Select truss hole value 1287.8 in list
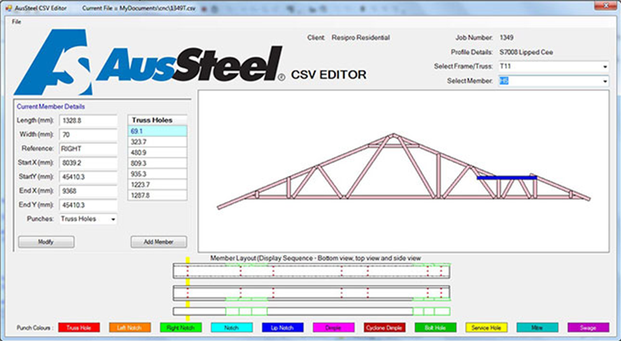The image size is (621, 341). (x=157, y=196)
